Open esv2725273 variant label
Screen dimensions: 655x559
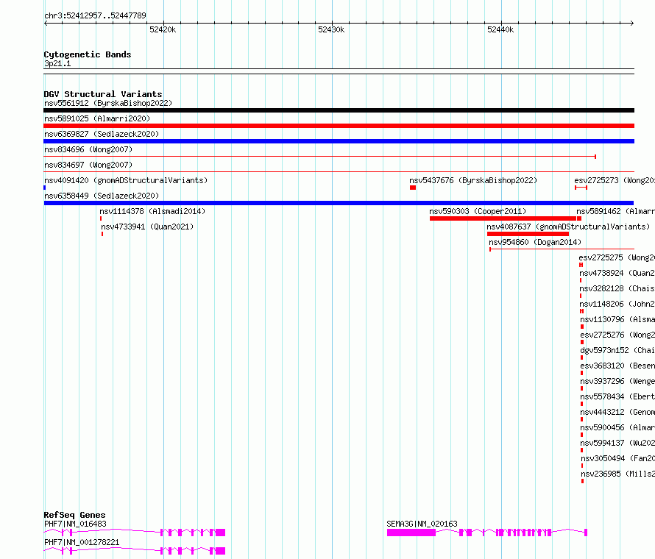click(x=615, y=180)
